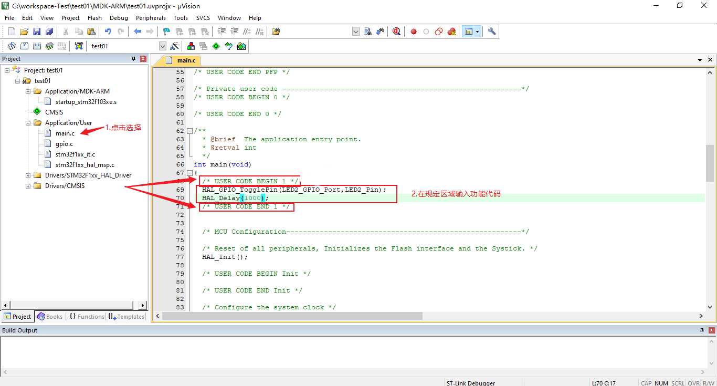
Task: Click the Undo arrow in the toolbar
Action: click(x=108, y=32)
